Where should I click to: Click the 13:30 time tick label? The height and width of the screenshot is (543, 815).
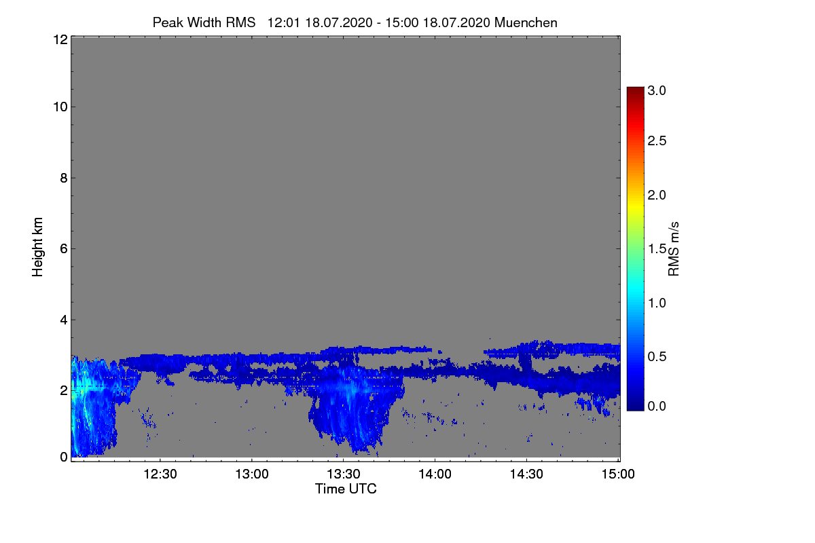[344, 474]
